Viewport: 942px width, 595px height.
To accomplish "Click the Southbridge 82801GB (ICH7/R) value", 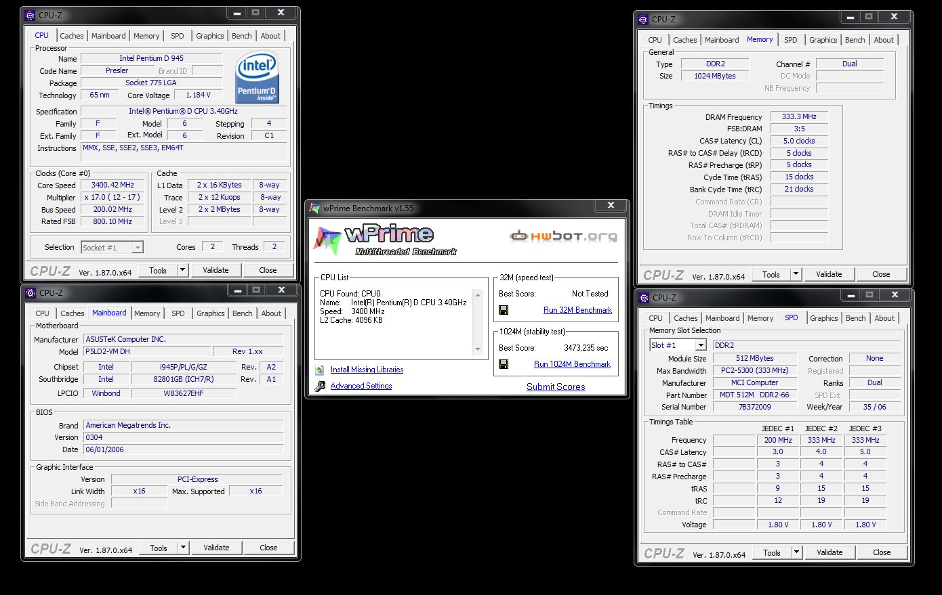I will 183,379.
